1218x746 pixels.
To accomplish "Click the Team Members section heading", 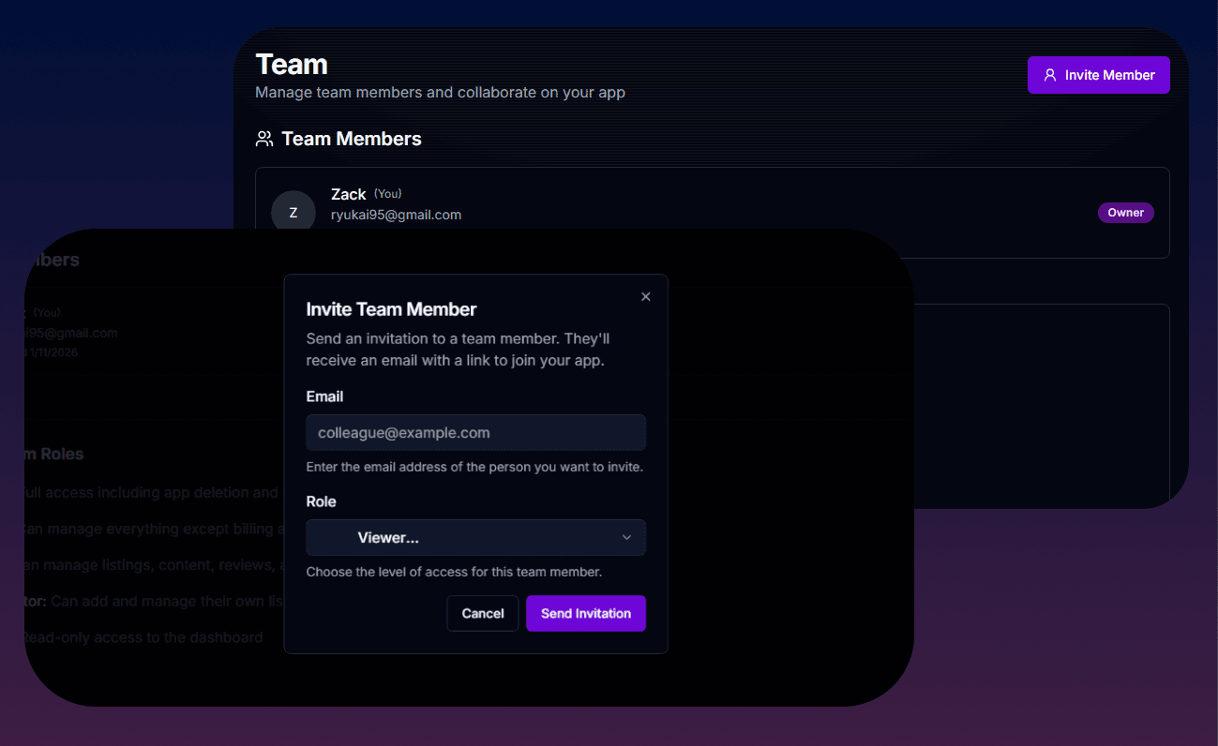I will pyautogui.click(x=351, y=139).
